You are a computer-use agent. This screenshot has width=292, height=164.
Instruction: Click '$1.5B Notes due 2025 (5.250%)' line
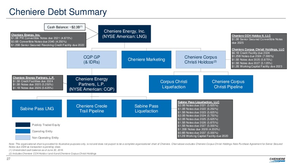[33, 85]
